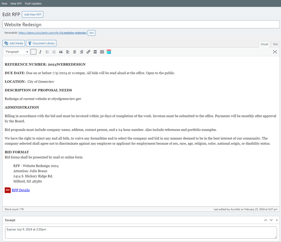Click the DUE DATE line in editor
281x242 pixels.
click(x=90, y=73)
